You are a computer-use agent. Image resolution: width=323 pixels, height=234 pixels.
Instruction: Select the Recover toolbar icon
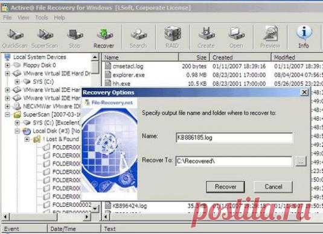pyautogui.click(x=104, y=38)
